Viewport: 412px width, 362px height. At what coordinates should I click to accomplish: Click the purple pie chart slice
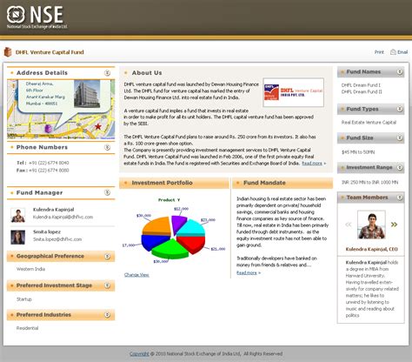point(178,224)
